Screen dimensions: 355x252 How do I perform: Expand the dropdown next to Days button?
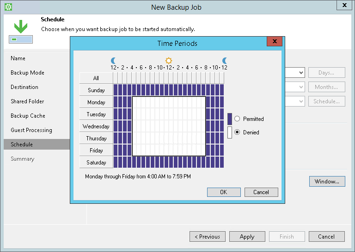301,73
